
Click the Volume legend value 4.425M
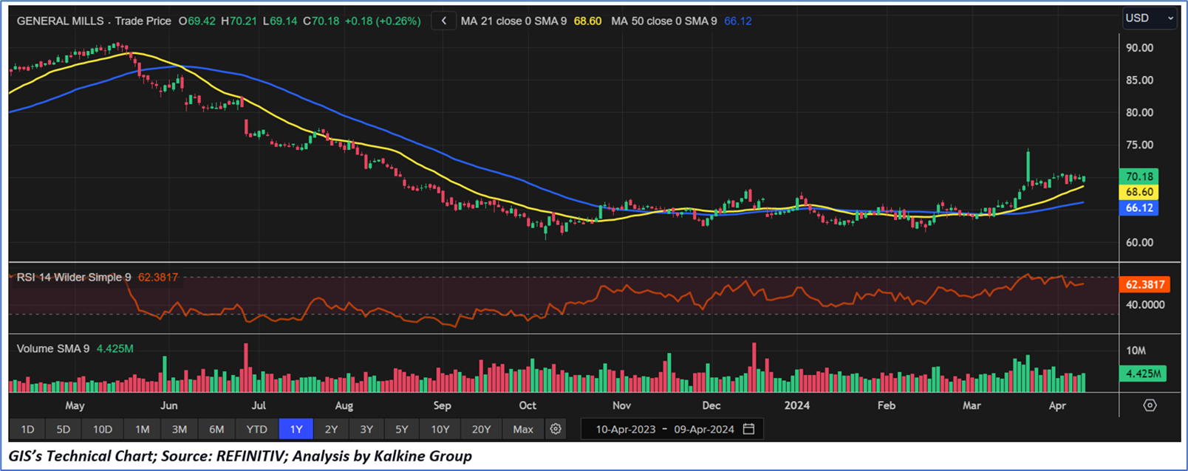(x=115, y=348)
